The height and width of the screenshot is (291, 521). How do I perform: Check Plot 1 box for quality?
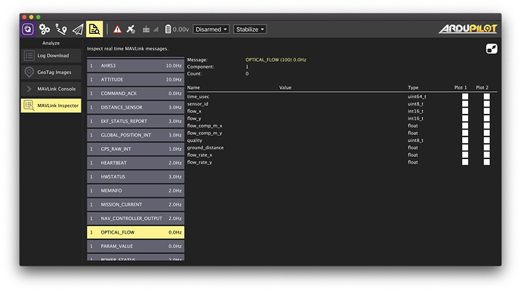point(465,140)
